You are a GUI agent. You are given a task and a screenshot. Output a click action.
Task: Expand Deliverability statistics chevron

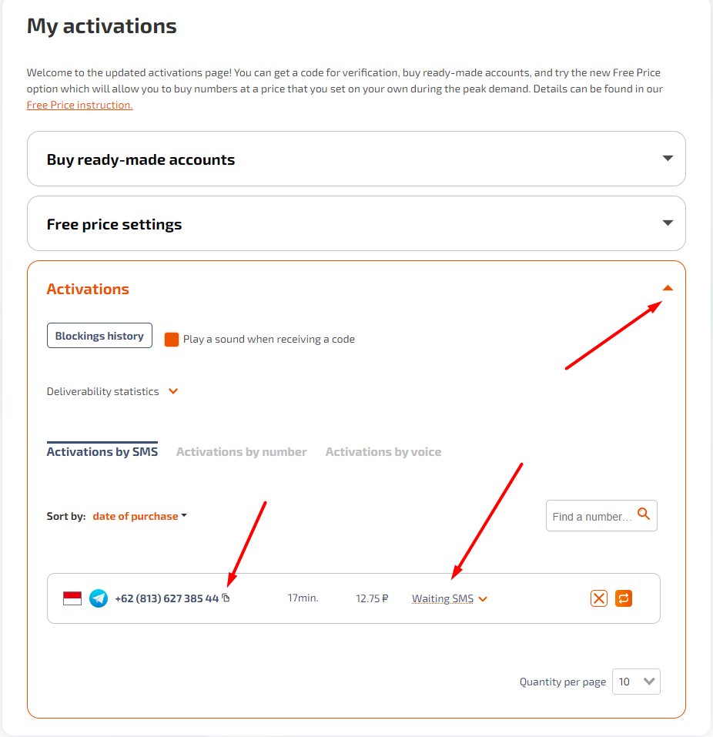tap(173, 391)
